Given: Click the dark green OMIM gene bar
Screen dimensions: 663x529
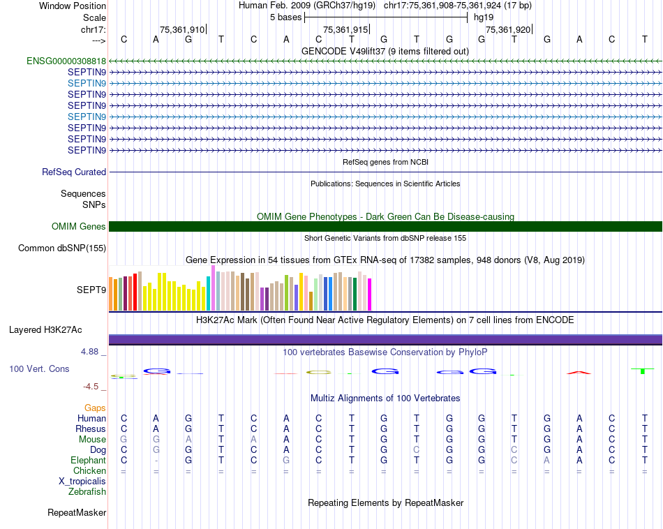Looking at the screenshot, I should coord(385,226).
